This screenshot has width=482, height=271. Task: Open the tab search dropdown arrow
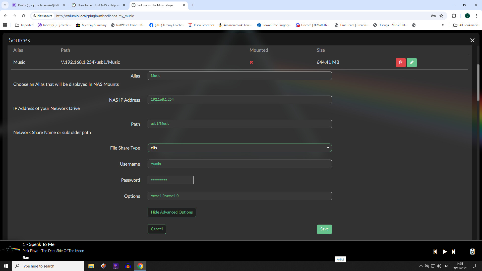click(x=5, y=5)
